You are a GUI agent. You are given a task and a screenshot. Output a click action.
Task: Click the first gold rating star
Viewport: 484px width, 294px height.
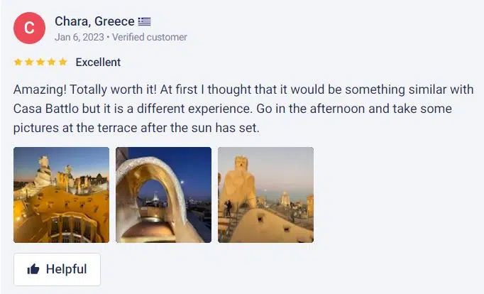click(x=18, y=62)
